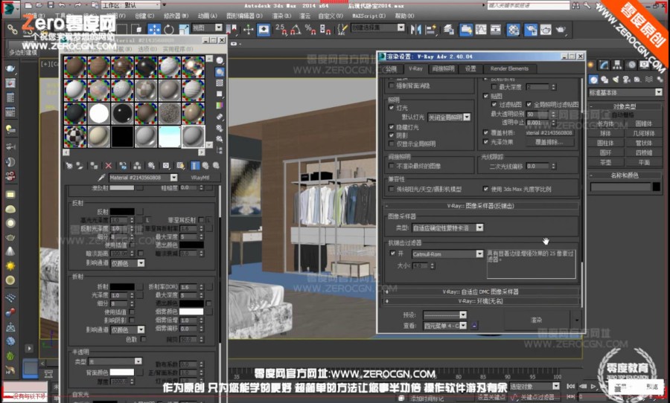Image resolution: width=670 pixels, height=403 pixels.
Task: Expand the V-Ray 自适应 DMC 图像采样器 rollout
Action: [x=482, y=292]
